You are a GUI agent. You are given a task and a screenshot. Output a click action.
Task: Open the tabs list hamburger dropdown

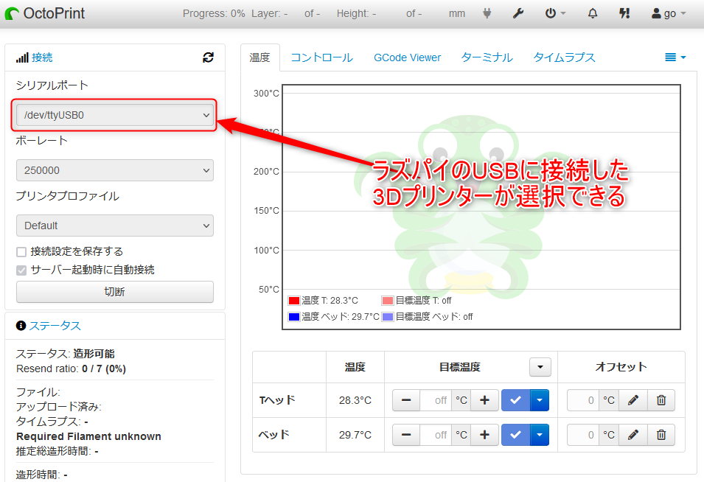pos(675,57)
